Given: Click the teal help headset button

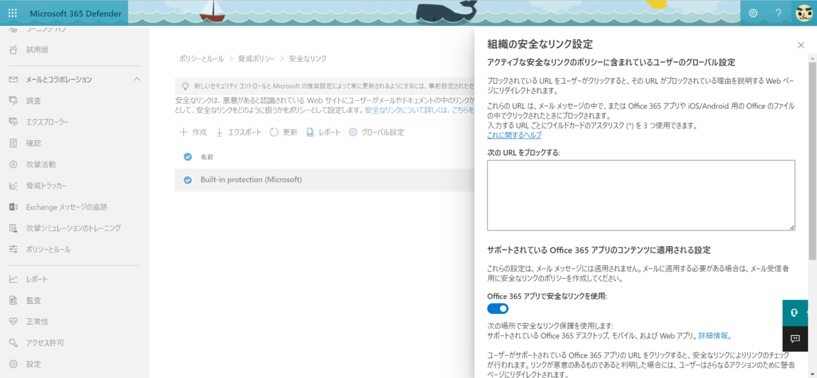Looking at the screenshot, I should [x=795, y=313].
